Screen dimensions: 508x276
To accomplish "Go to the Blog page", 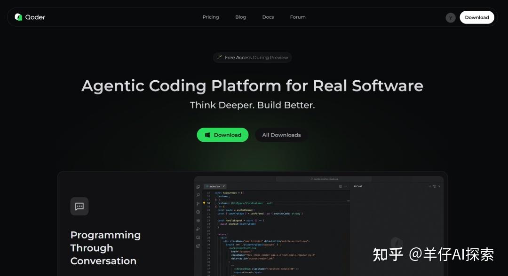I will 240,17.
